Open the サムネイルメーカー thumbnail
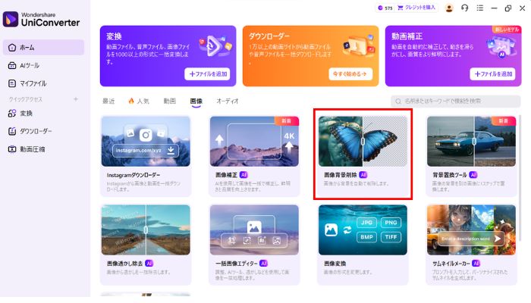531x303 pixels. 471,230
